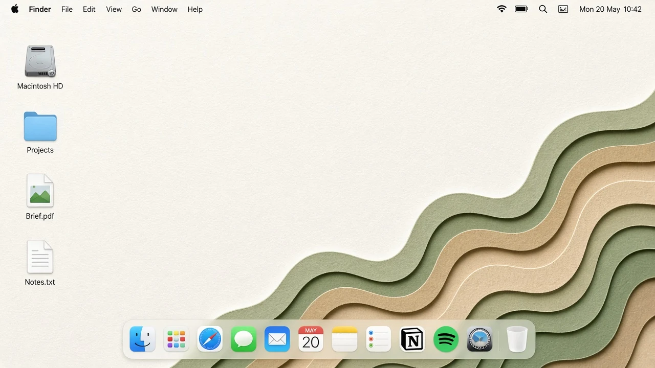The width and height of the screenshot is (655, 368).
Task: Click the chart icon in the menu bar
Action: pyautogui.click(x=563, y=9)
